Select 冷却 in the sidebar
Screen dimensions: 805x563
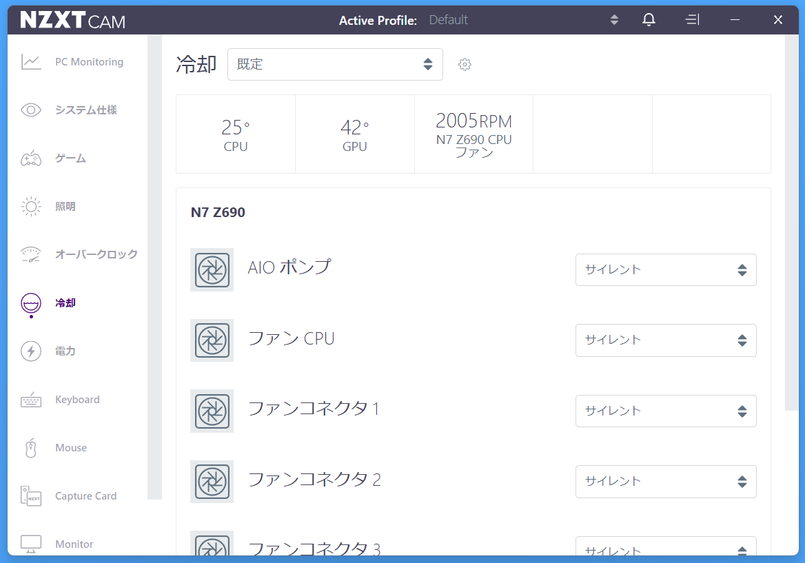point(65,303)
